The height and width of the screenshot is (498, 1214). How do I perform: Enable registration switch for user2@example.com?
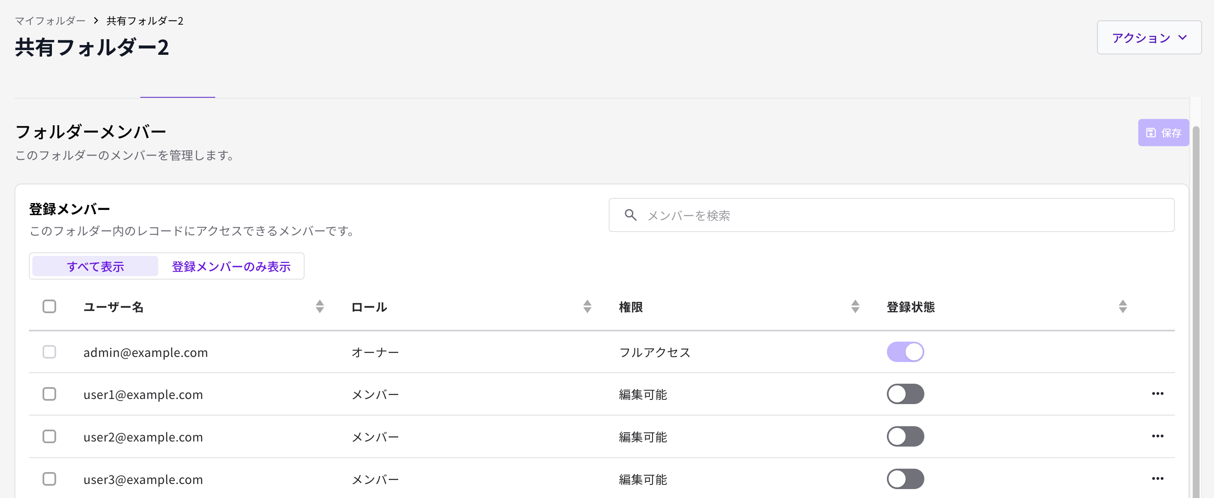(x=905, y=436)
